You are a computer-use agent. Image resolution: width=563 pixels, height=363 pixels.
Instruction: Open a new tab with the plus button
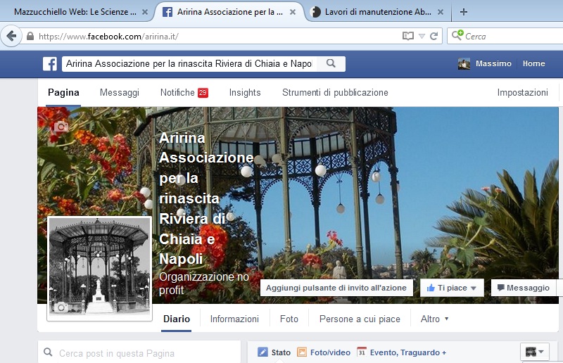464,12
